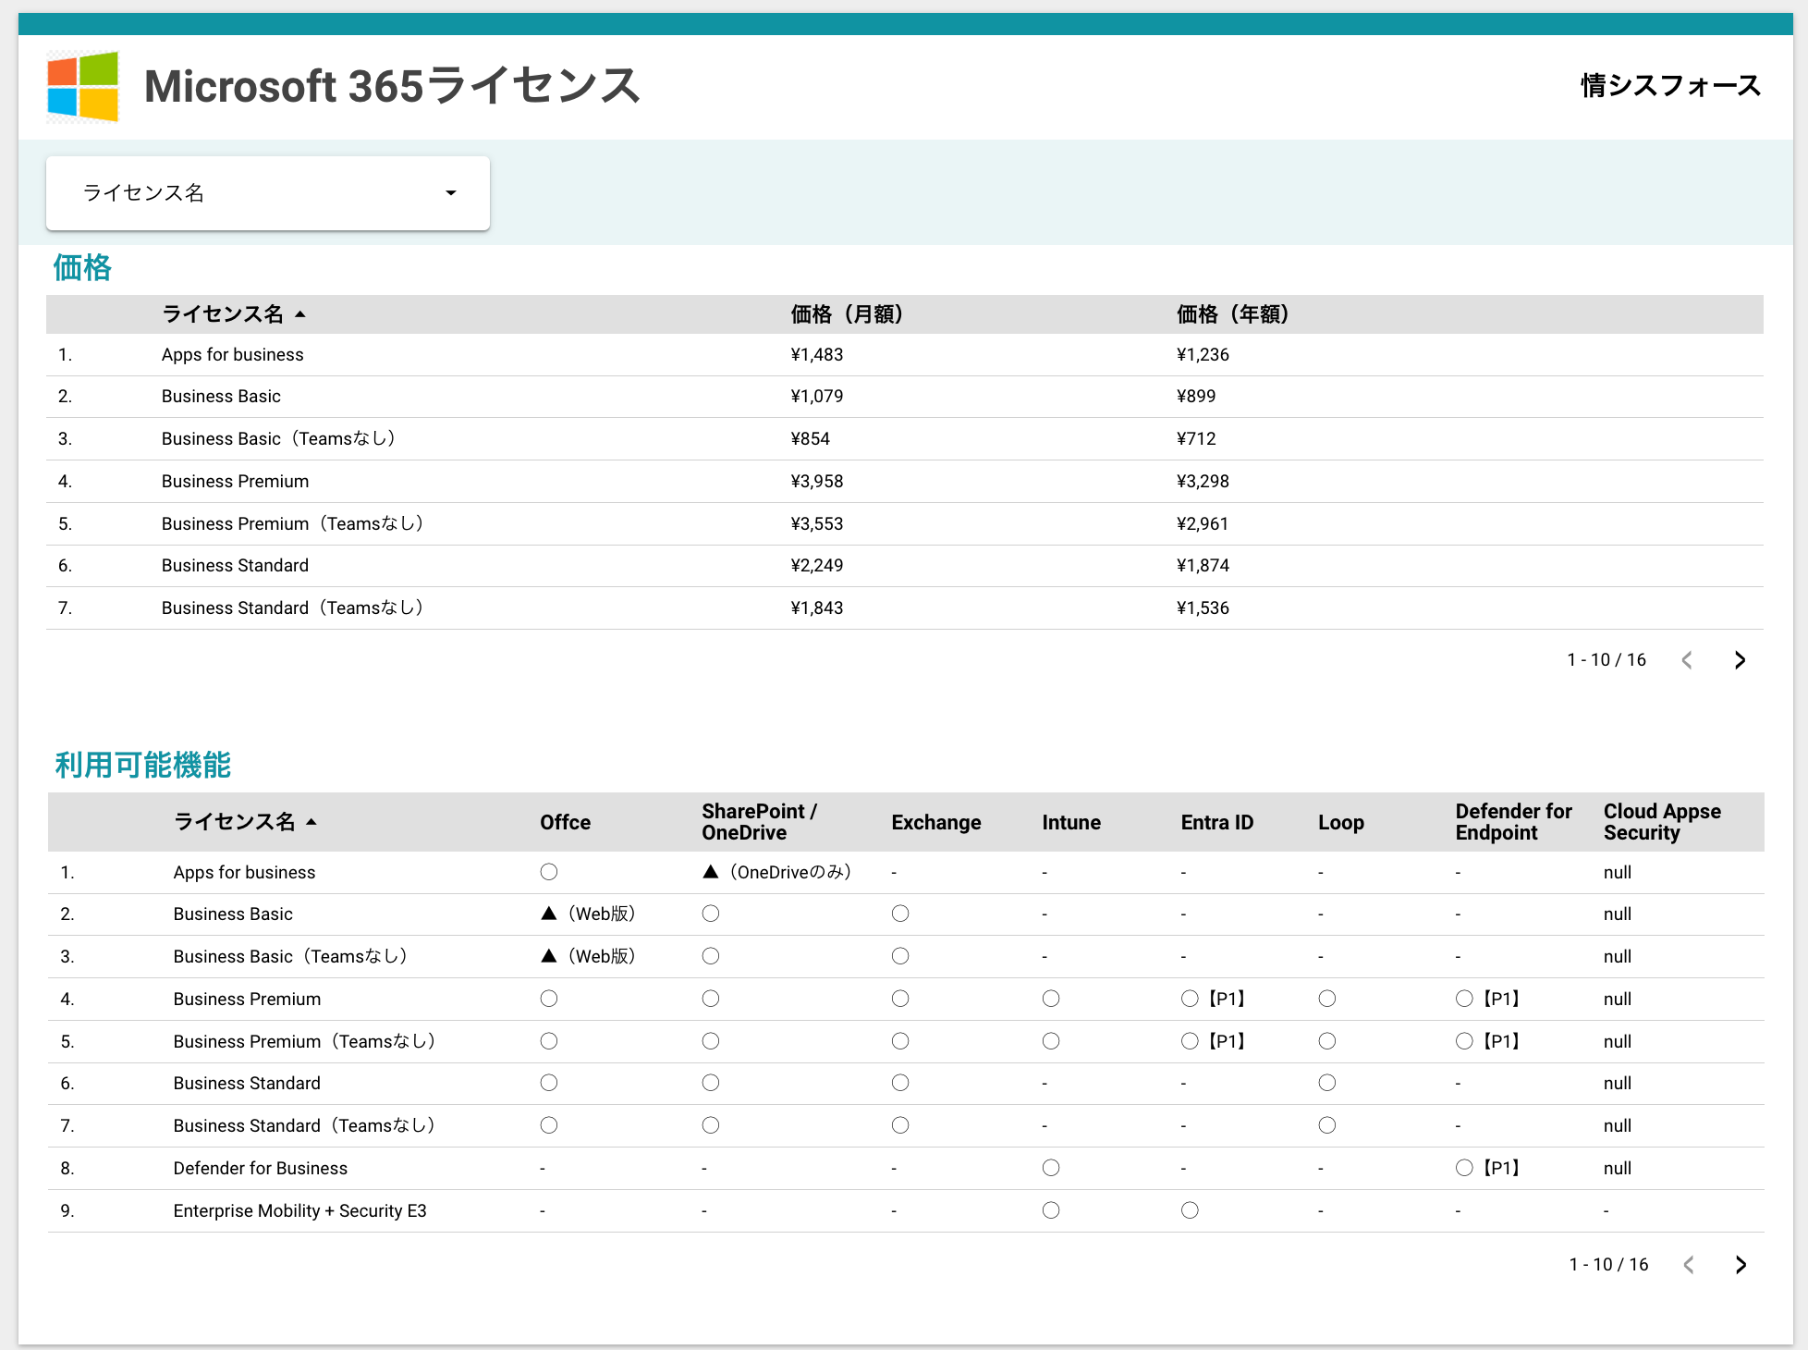Click the 情シスフォース text link

coord(1669,86)
